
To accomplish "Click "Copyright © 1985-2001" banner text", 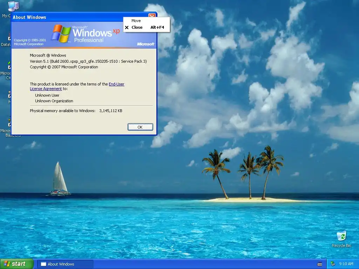I will point(30,40).
